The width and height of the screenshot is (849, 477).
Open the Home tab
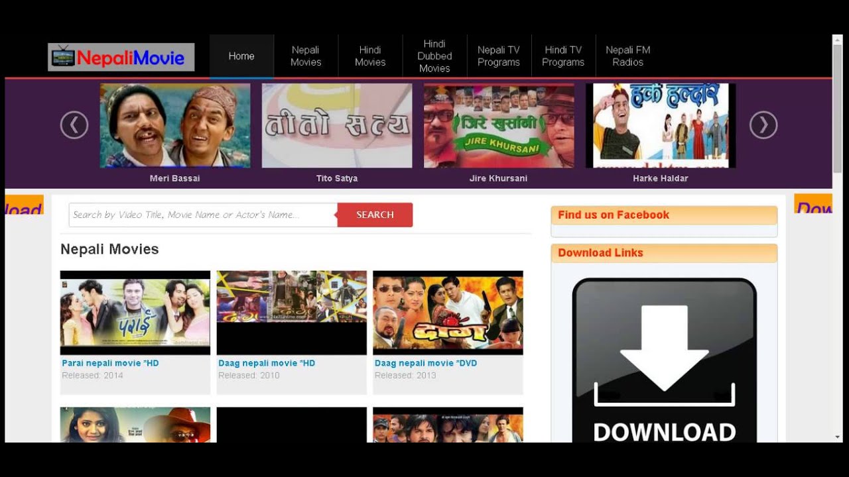pyautogui.click(x=241, y=56)
